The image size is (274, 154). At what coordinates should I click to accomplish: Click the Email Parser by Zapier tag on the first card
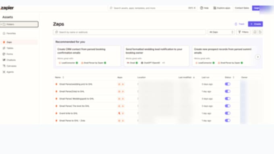pos(93,63)
